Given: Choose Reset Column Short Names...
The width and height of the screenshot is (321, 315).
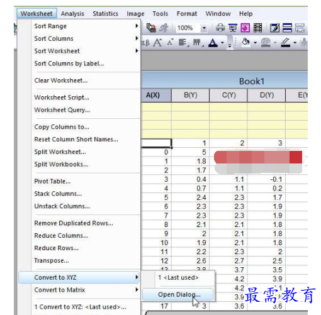Looking at the screenshot, I should (x=76, y=140).
